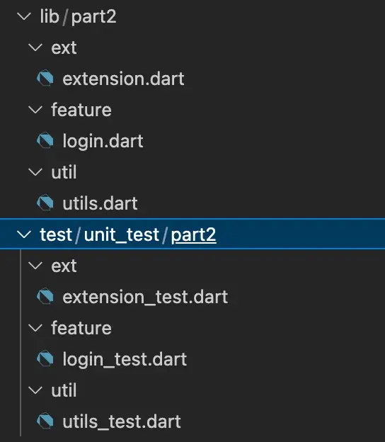Select the underlined part2 path segment
Screen dimensions: 385x442
pyautogui.click(x=193, y=235)
